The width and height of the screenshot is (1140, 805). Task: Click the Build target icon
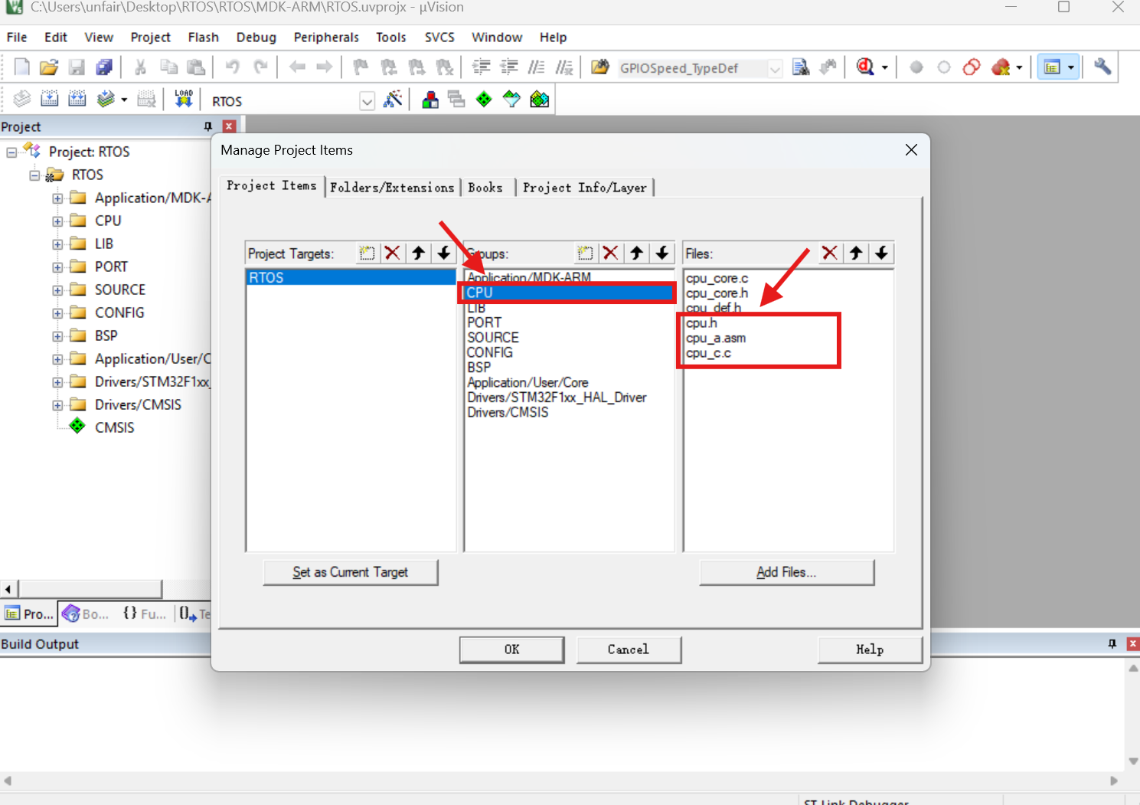coord(49,100)
